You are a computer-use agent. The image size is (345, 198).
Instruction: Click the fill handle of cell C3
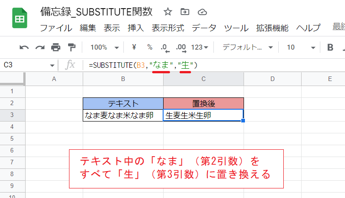(243, 121)
